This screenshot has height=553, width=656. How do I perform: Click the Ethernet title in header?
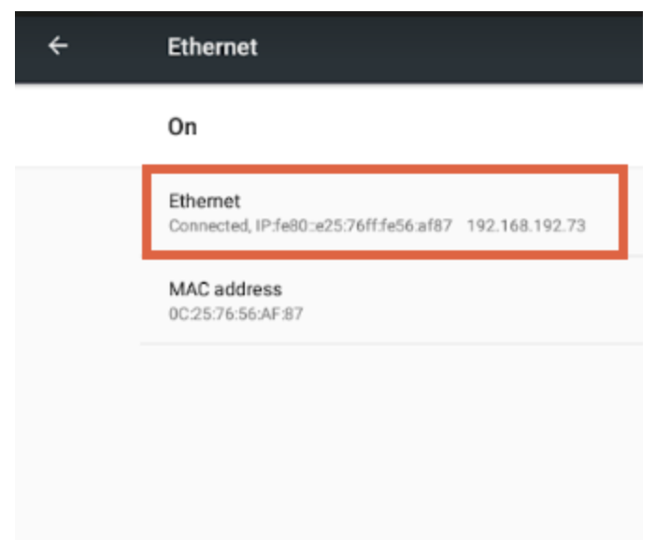click(212, 47)
